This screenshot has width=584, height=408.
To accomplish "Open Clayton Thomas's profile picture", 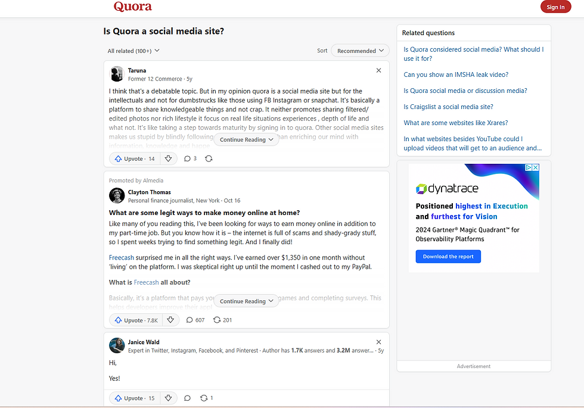I will coord(117,196).
